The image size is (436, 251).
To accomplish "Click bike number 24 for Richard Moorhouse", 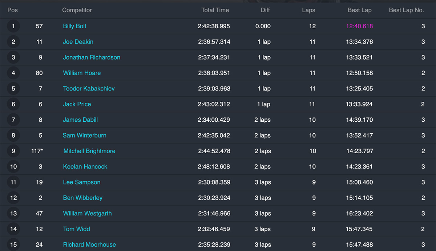I will coord(39,245).
